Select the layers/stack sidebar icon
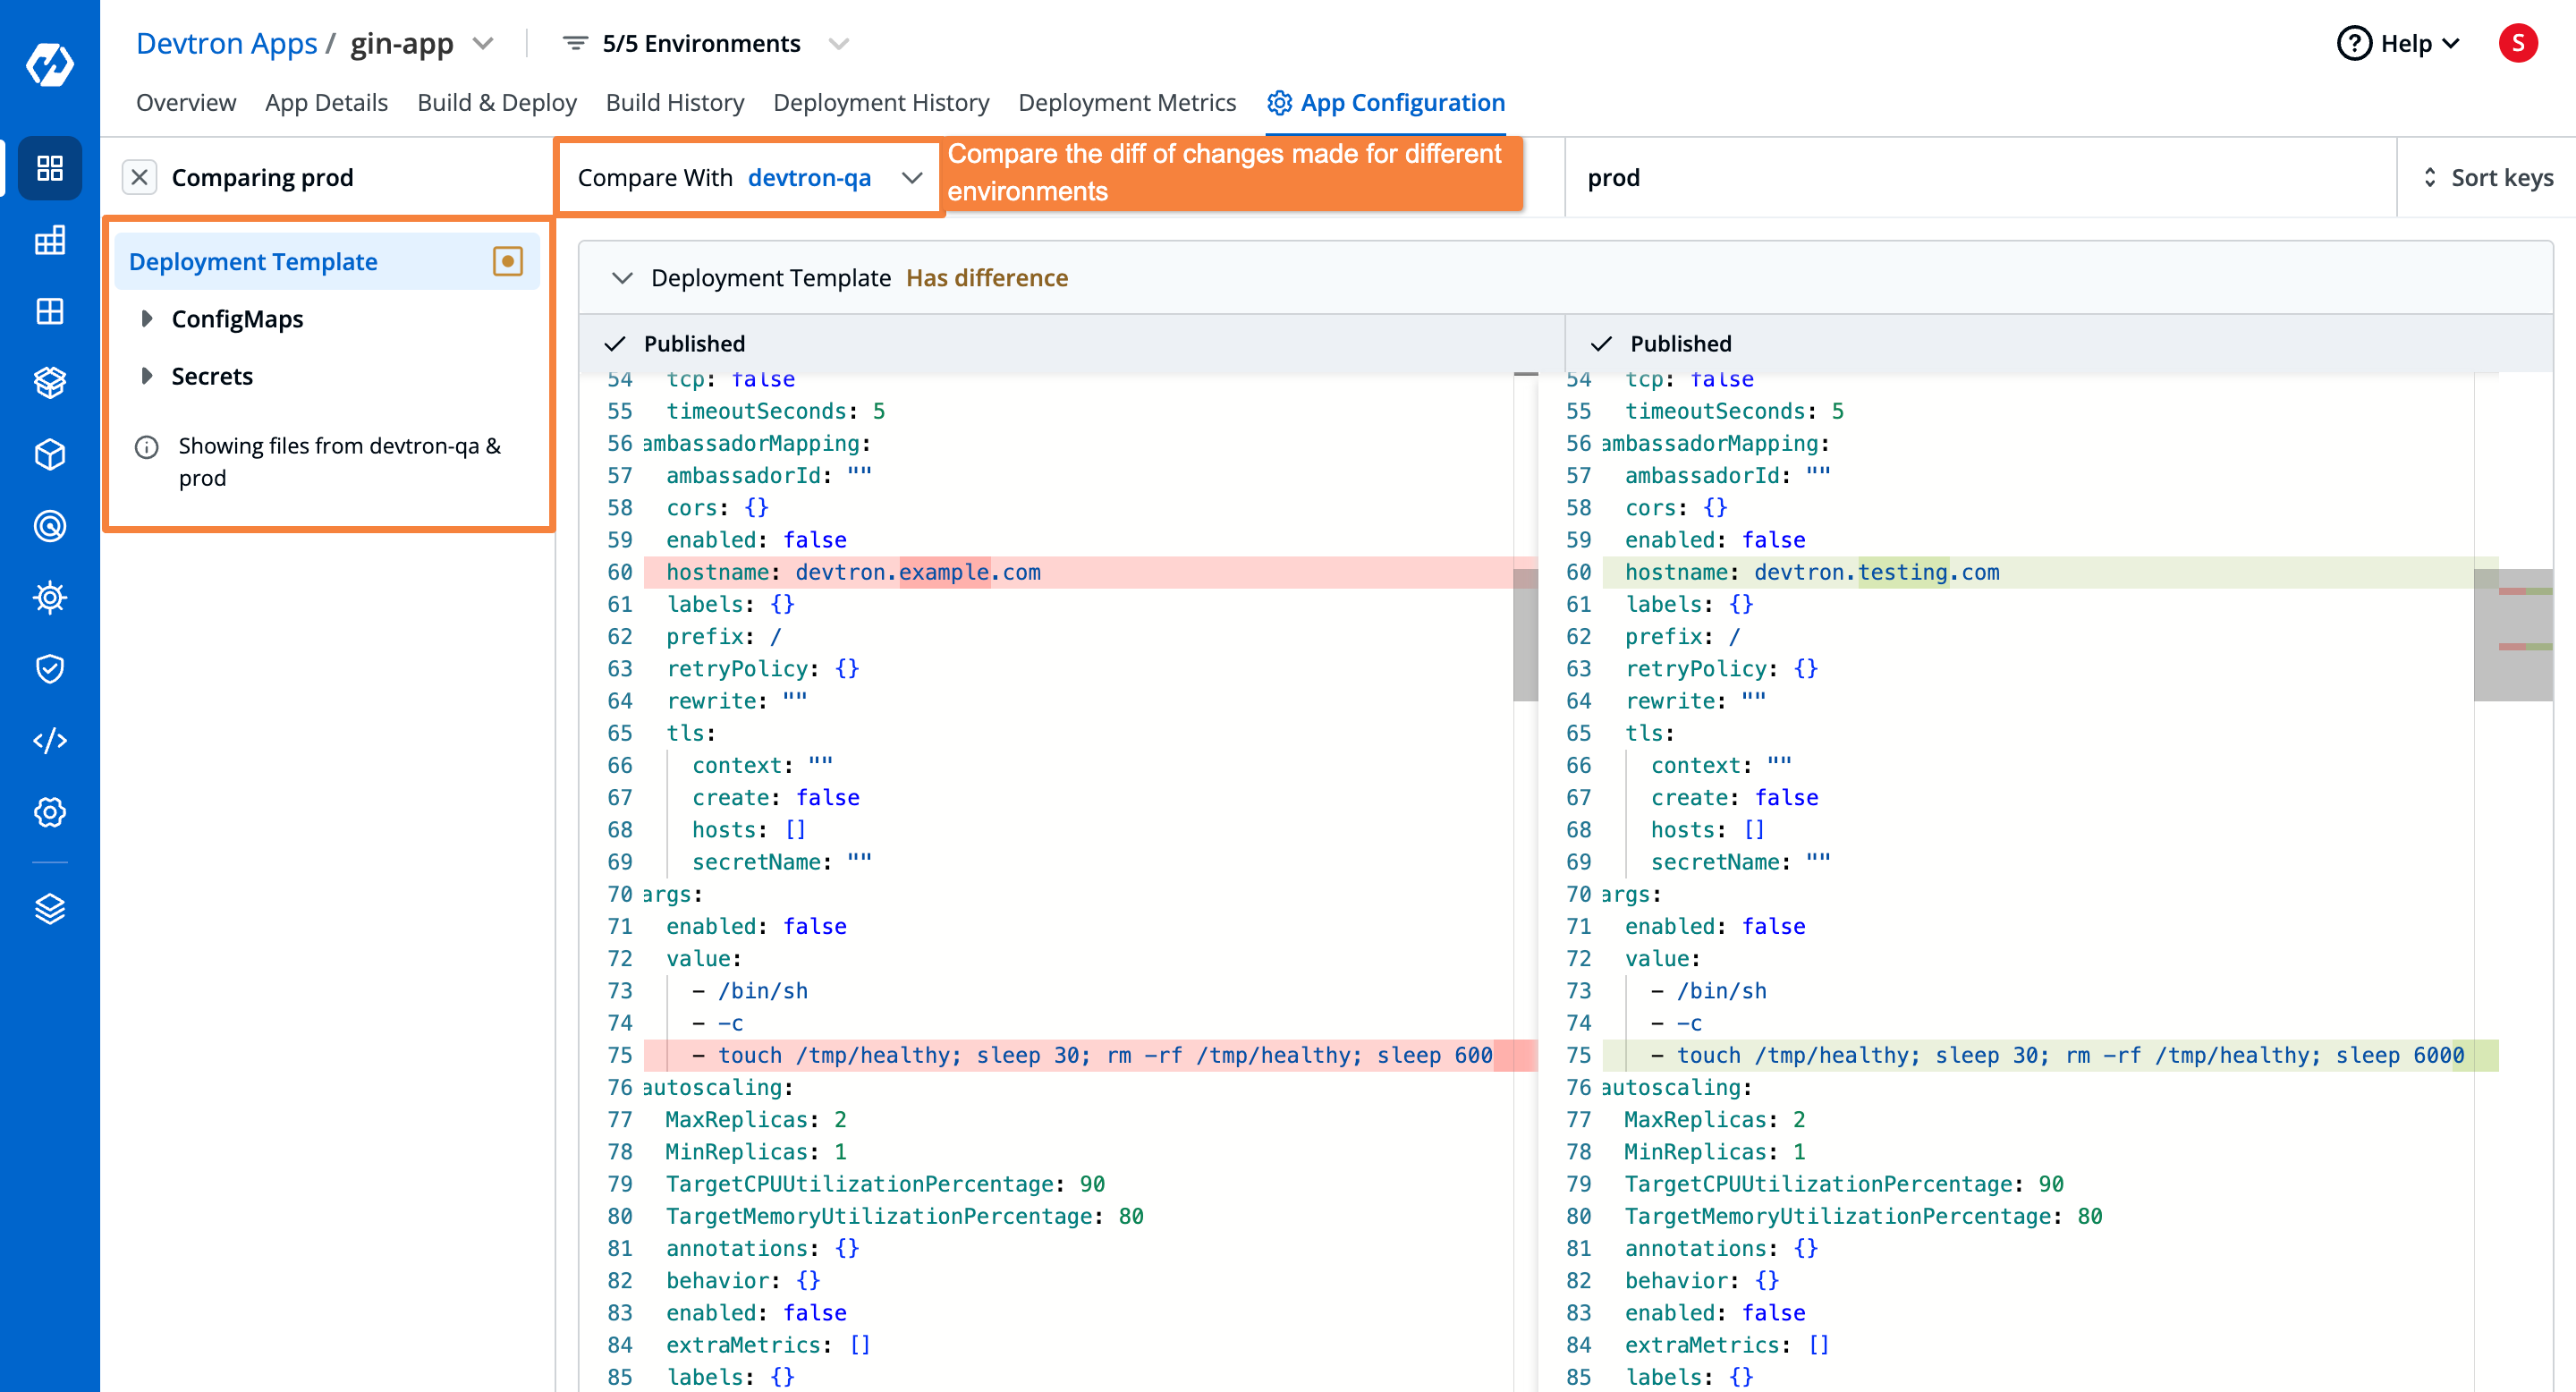The height and width of the screenshot is (1392, 2576). [48, 911]
